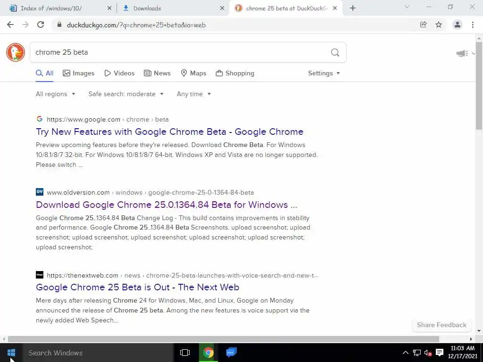
Task: Open the share this page icon
Action: point(423,25)
